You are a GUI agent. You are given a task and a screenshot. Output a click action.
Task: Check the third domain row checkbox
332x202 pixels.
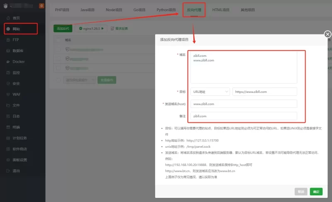click(59, 68)
